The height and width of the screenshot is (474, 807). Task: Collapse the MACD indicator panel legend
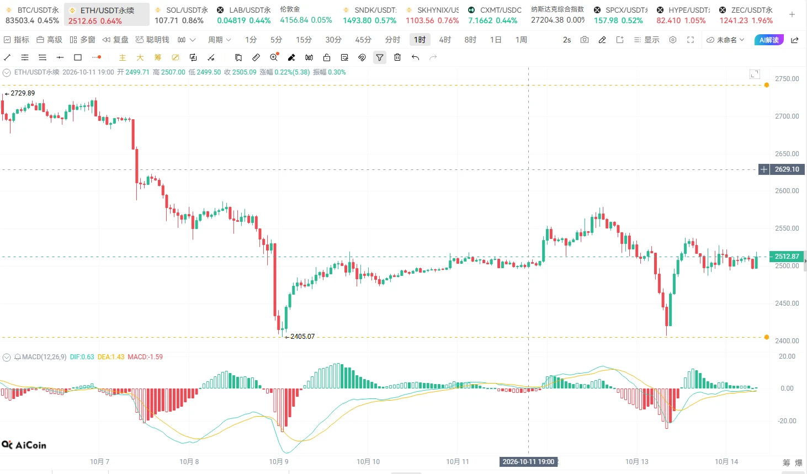click(7, 357)
